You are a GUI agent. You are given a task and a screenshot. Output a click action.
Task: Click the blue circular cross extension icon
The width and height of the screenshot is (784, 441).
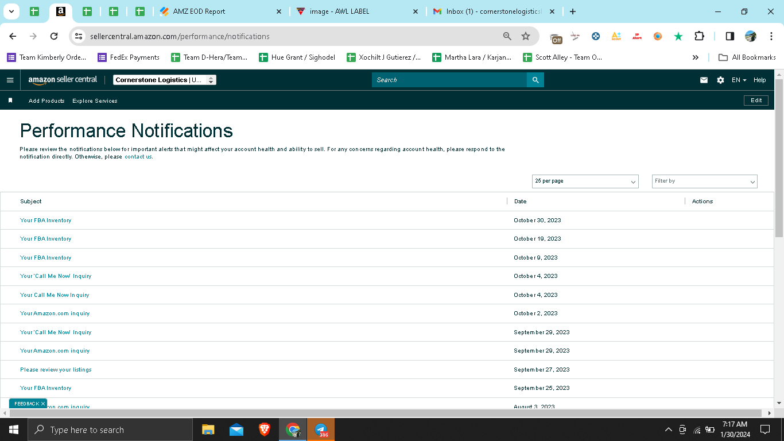596,36
